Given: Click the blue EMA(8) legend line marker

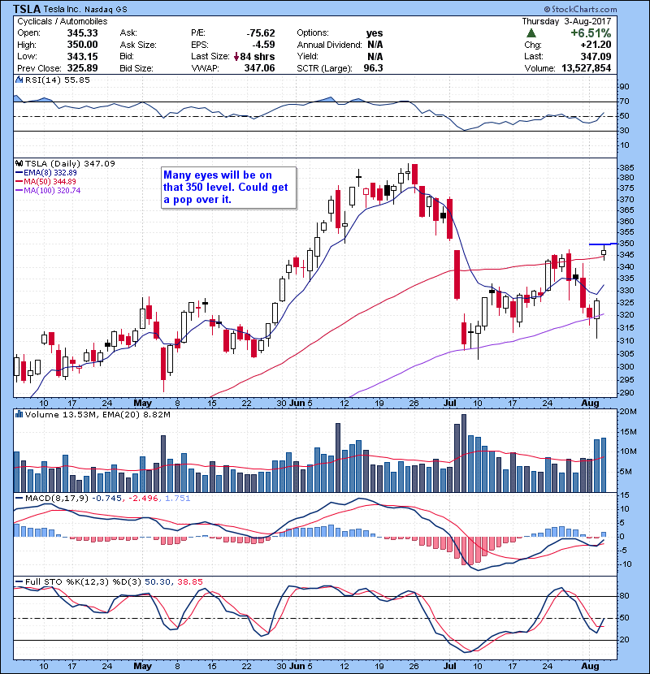Looking at the screenshot, I should [19, 173].
